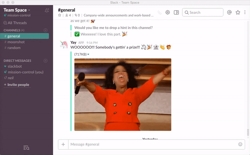Screen dimensions: 250x155
Task: Open the channel topic description text
Action: click(x=118, y=15)
